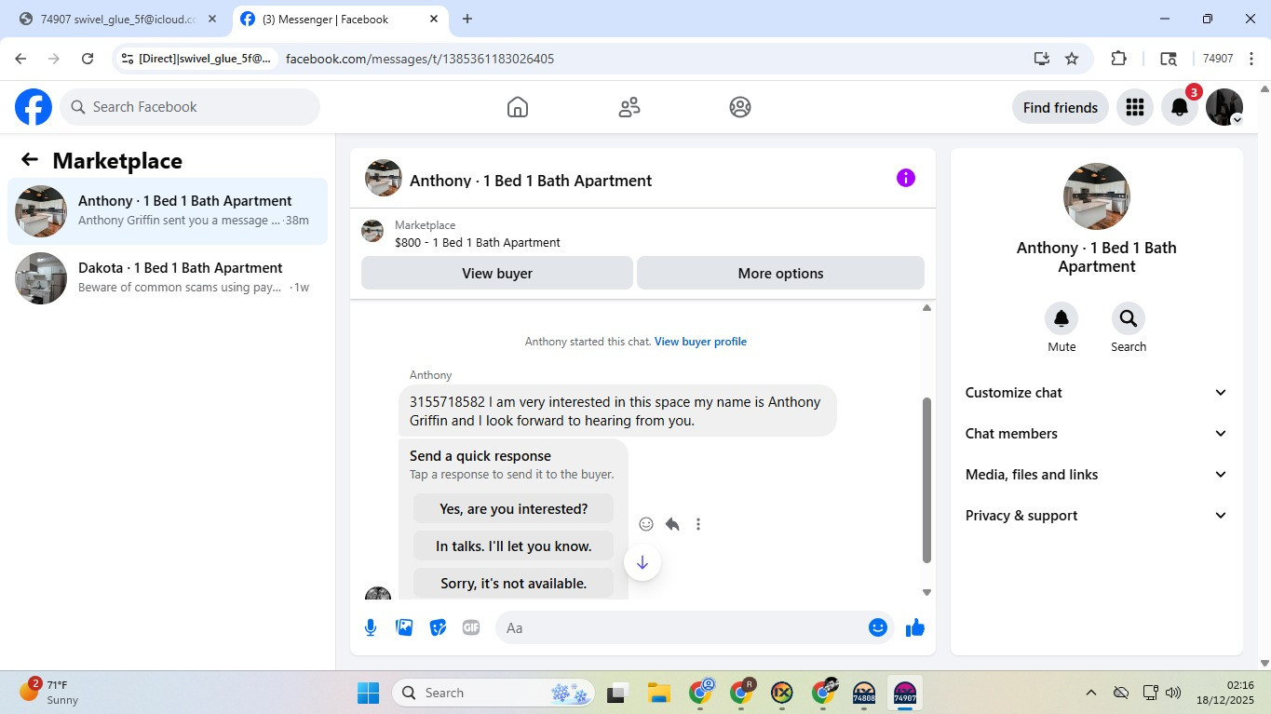Click the chat scroll up arrow
This screenshot has height=714, width=1271.
point(926,308)
